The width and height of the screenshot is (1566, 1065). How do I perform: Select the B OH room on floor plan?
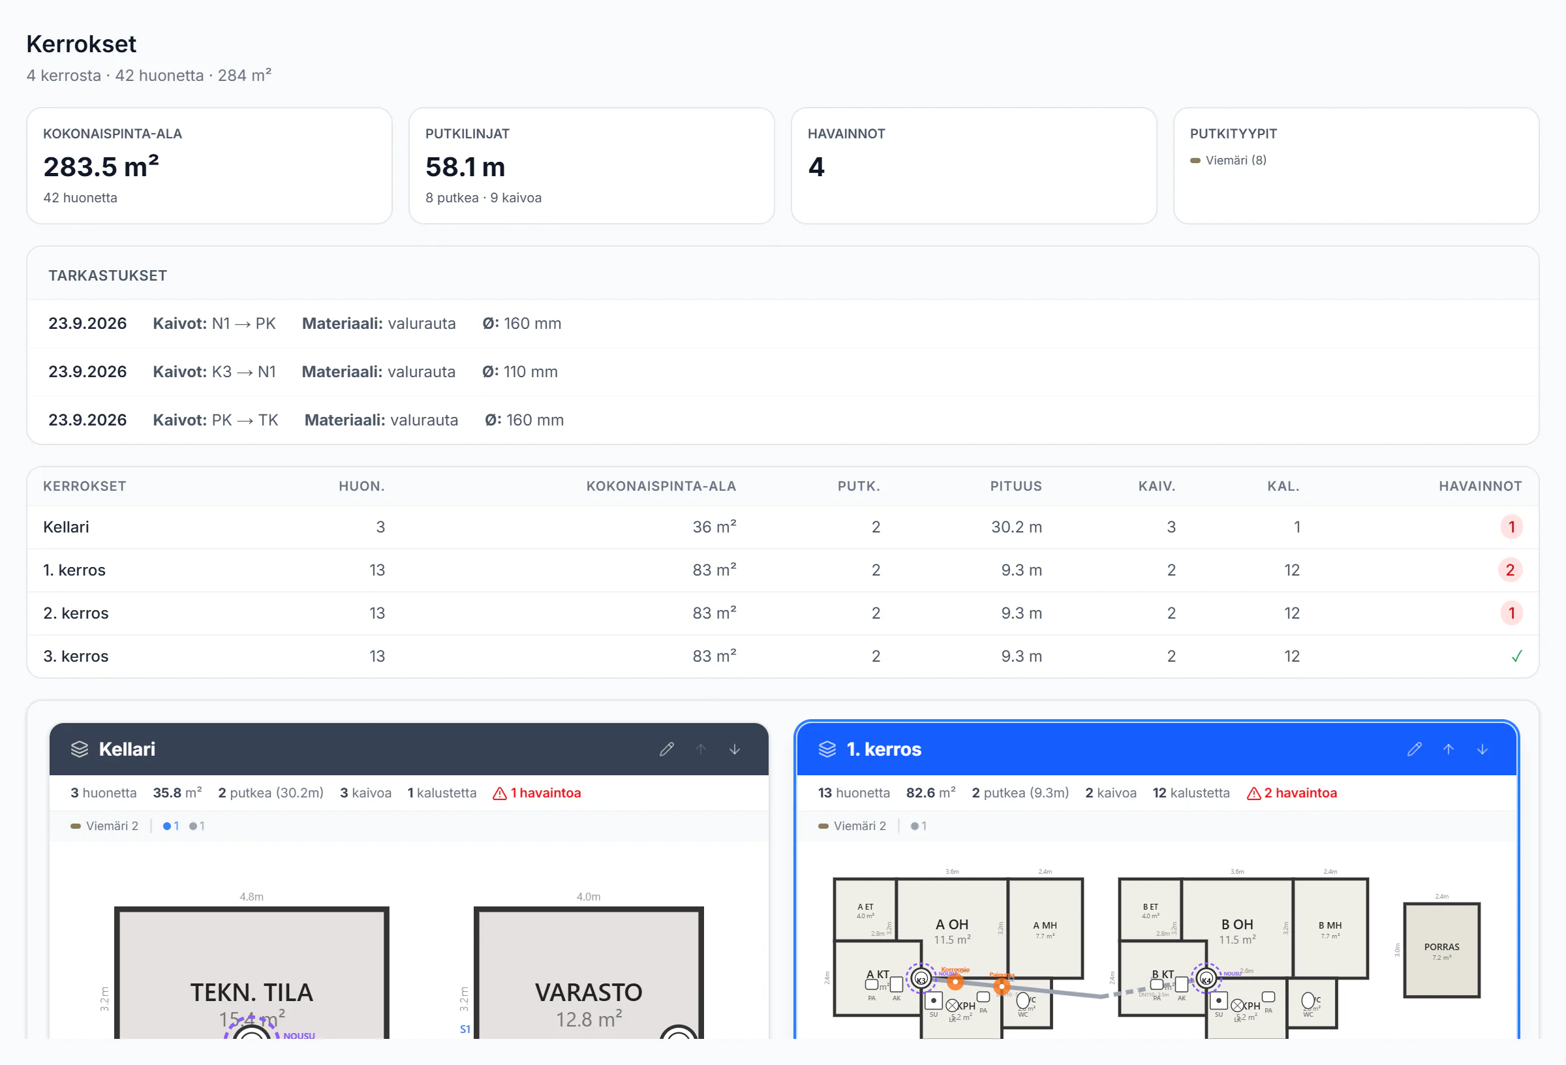tap(1236, 927)
